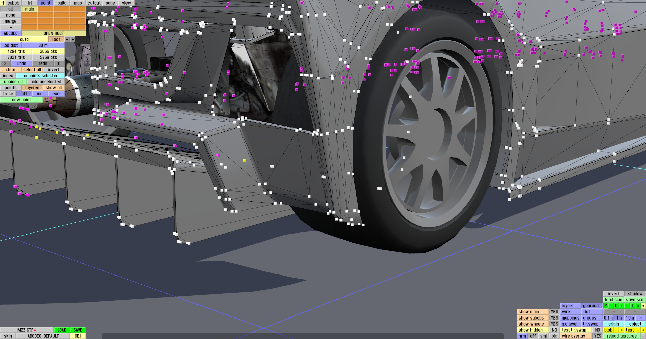Set trace mode to incl
This screenshot has height=339, width=646.
tap(40, 94)
